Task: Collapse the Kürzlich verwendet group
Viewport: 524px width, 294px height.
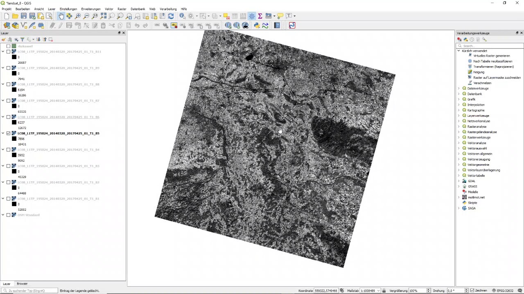Action: [458, 51]
